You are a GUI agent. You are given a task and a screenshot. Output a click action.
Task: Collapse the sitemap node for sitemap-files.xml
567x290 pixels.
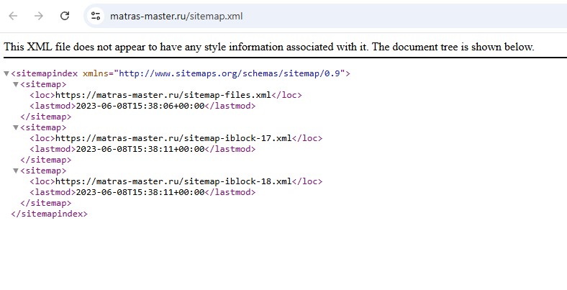[16, 85]
